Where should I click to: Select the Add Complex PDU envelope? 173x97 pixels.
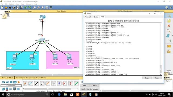169,51
